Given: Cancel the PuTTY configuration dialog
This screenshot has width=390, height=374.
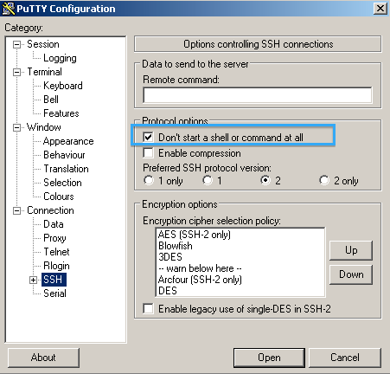Looking at the screenshot, I should point(345,358).
